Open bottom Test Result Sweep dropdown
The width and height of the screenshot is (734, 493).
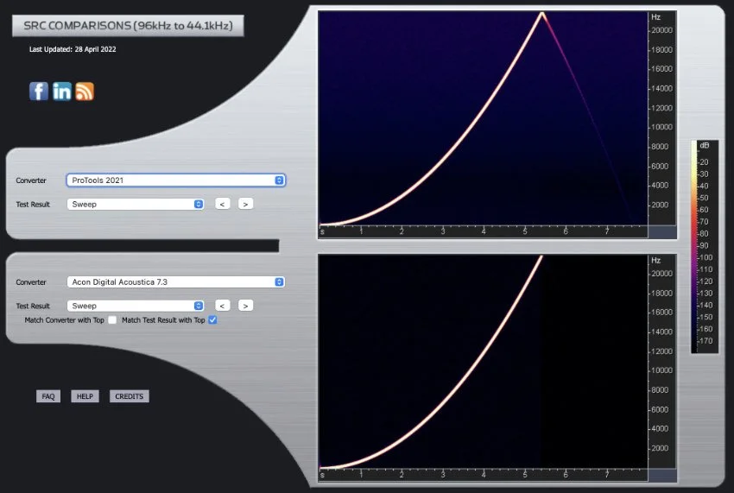(x=136, y=306)
